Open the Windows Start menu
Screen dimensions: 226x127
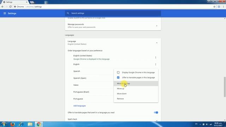point(4,124)
